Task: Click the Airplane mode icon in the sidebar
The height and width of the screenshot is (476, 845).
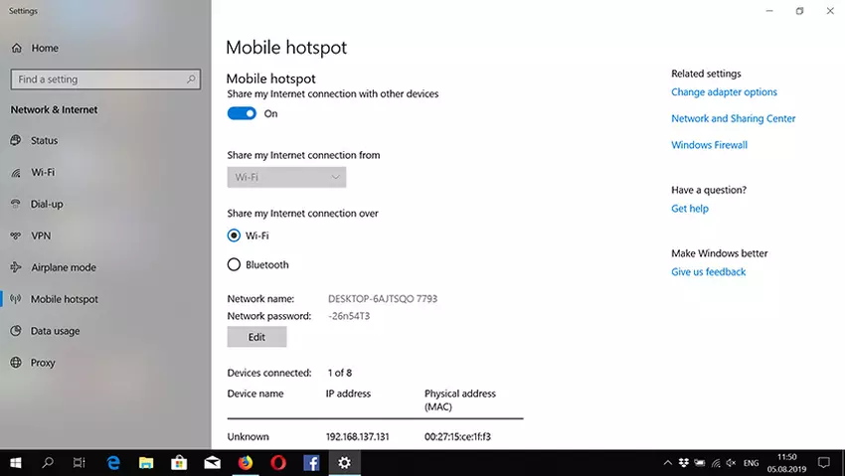Action: point(16,268)
